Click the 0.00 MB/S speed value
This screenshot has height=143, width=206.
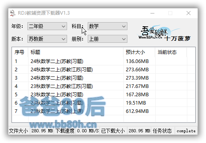pyautogui.click(x=88, y=131)
